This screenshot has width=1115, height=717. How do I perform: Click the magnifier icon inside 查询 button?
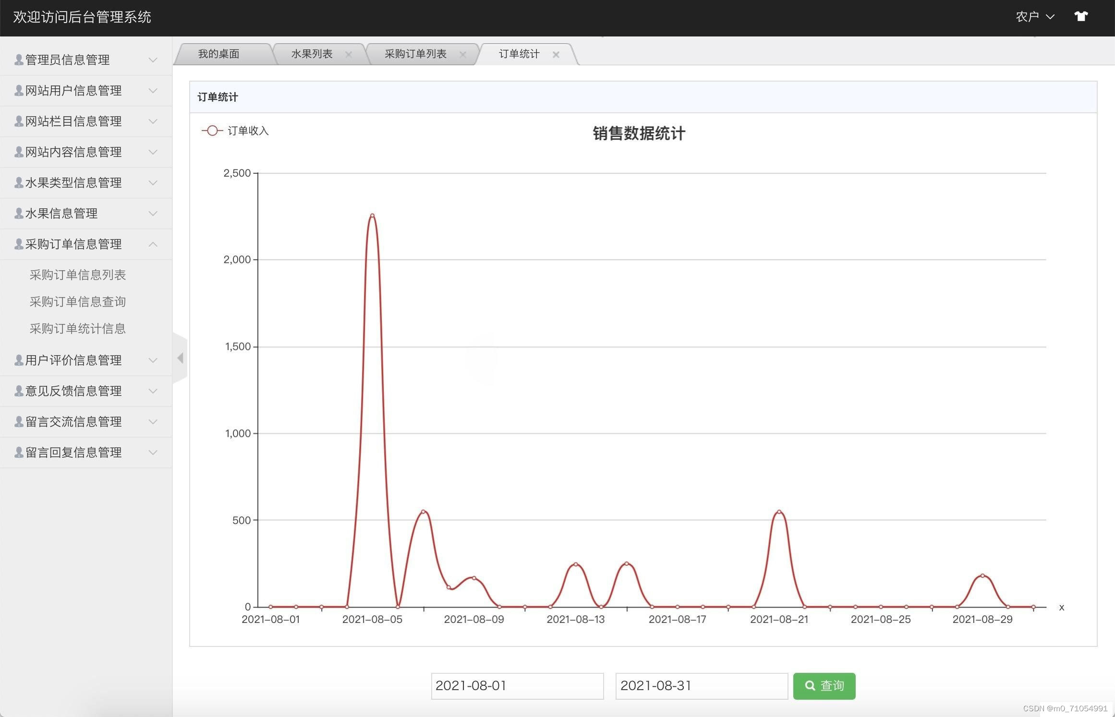[x=811, y=686]
